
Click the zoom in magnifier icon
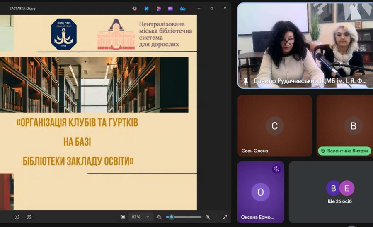tap(208, 217)
